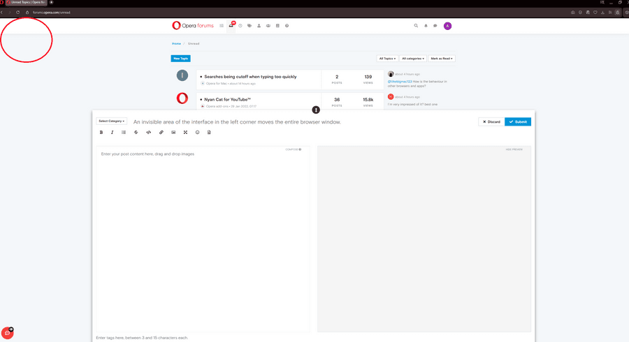This screenshot has width=629, height=342.
Task: Insert a bulleted list in composer
Action: tap(124, 133)
